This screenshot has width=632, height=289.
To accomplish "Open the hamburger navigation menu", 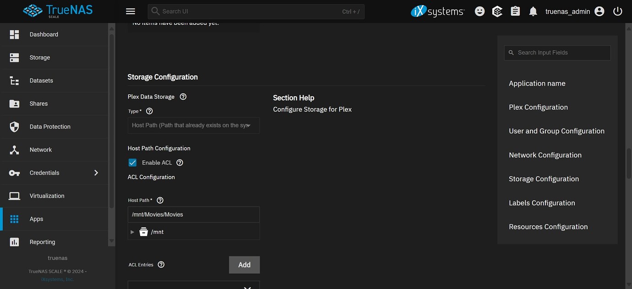I will tap(130, 11).
